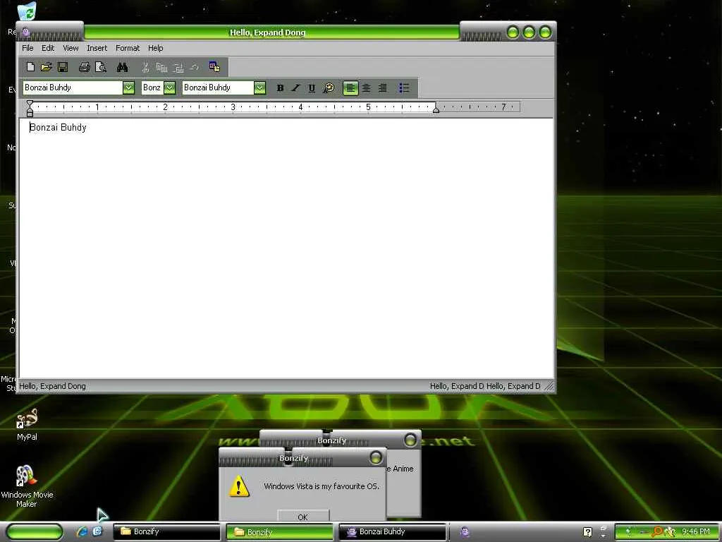Click the right indent marker on the ruler
The height and width of the screenshot is (542, 722).
tap(436, 109)
